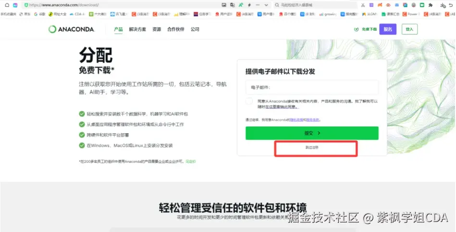Click the green 提交 button

[x=312, y=133]
